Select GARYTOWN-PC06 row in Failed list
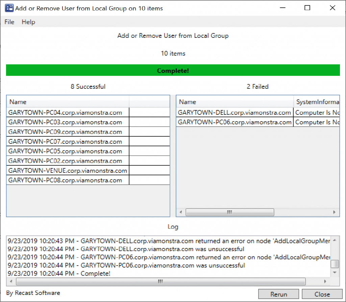 coord(234,122)
